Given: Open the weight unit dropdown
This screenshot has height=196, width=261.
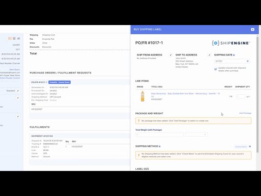Looking at the screenshot, I should click(196, 134).
